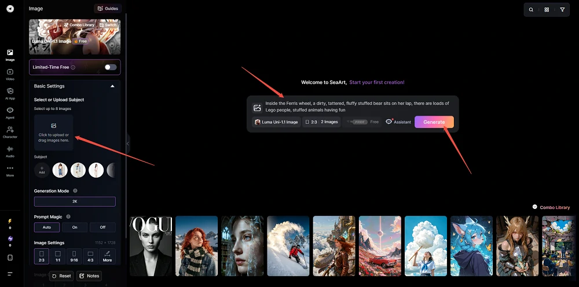Open the woman face behind ice thumbnail
This screenshot has height=287, width=579.
[x=242, y=246]
